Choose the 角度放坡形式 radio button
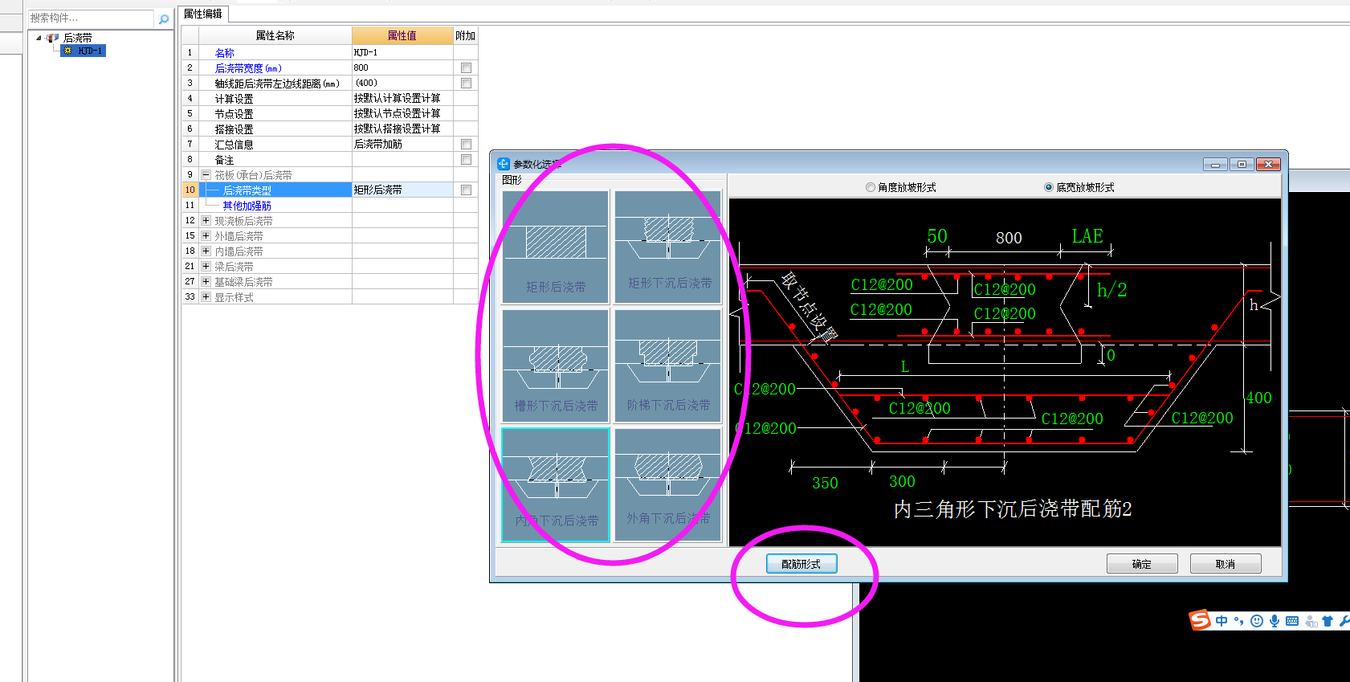 tap(871, 187)
